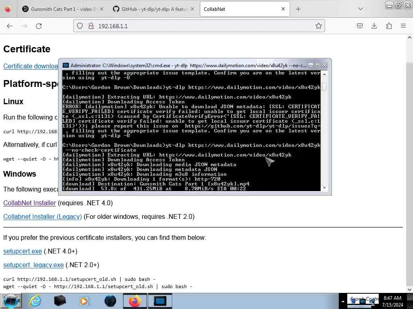The width and height of the screenshot is (413, 309).
Task: Click the cmd window system menu icon
Action: click(66, 66)
